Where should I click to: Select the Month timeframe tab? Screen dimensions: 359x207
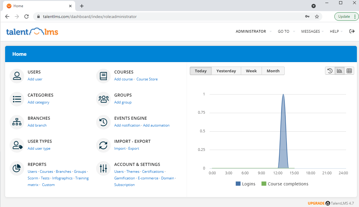click(x=273, y=71)
